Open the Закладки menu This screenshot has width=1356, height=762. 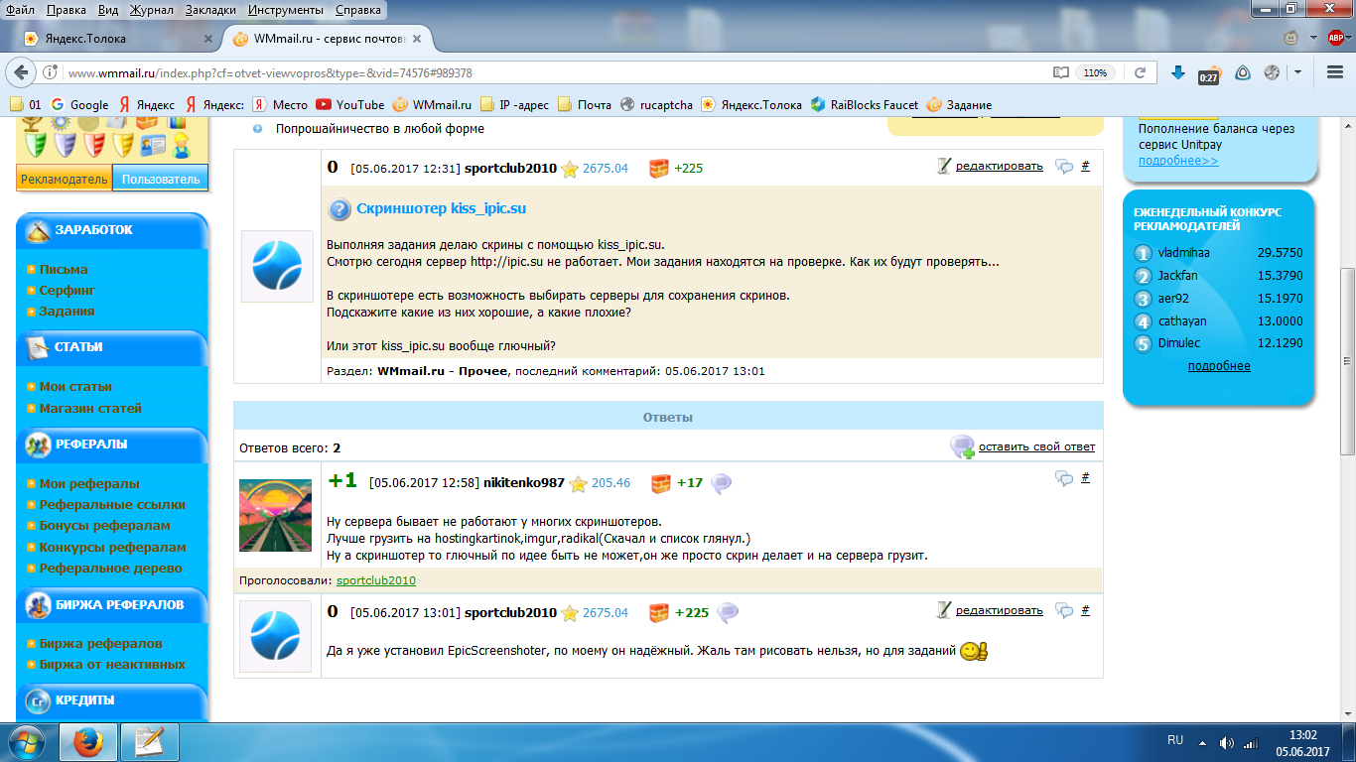[x=210, y=9]
